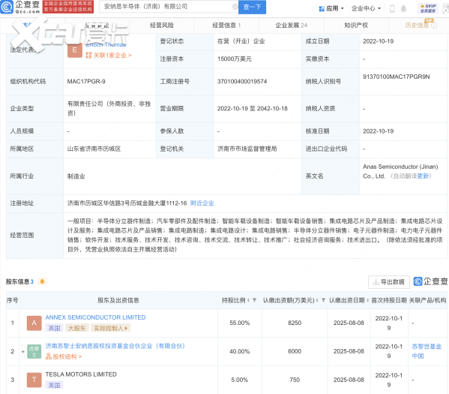
Task: Sort the table by 持股比例
Action: click(x=248, y=300)
